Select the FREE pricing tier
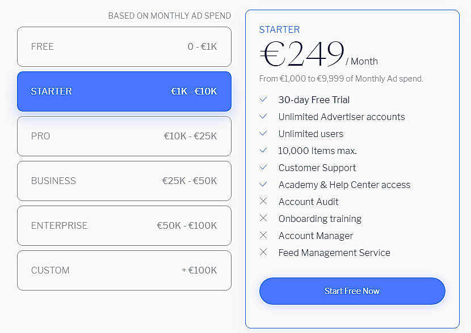The width and height of the screenshot is (471, 333). tap(124, 47)
